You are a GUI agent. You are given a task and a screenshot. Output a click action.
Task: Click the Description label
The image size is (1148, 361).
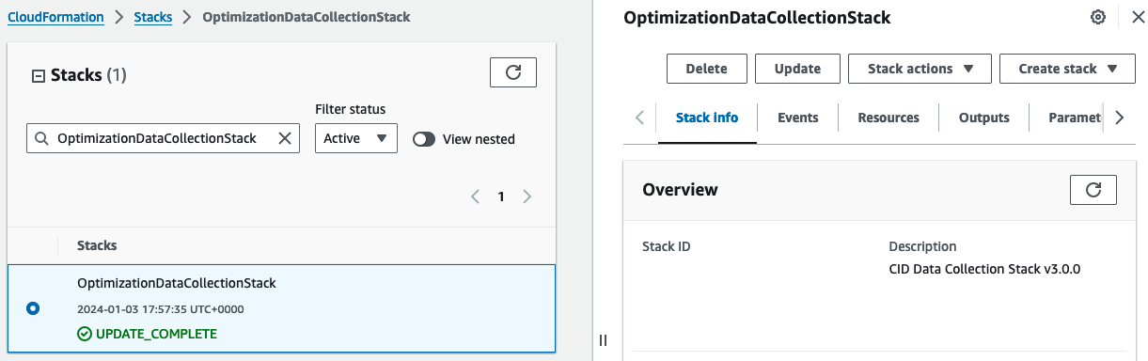click(922, 246)
